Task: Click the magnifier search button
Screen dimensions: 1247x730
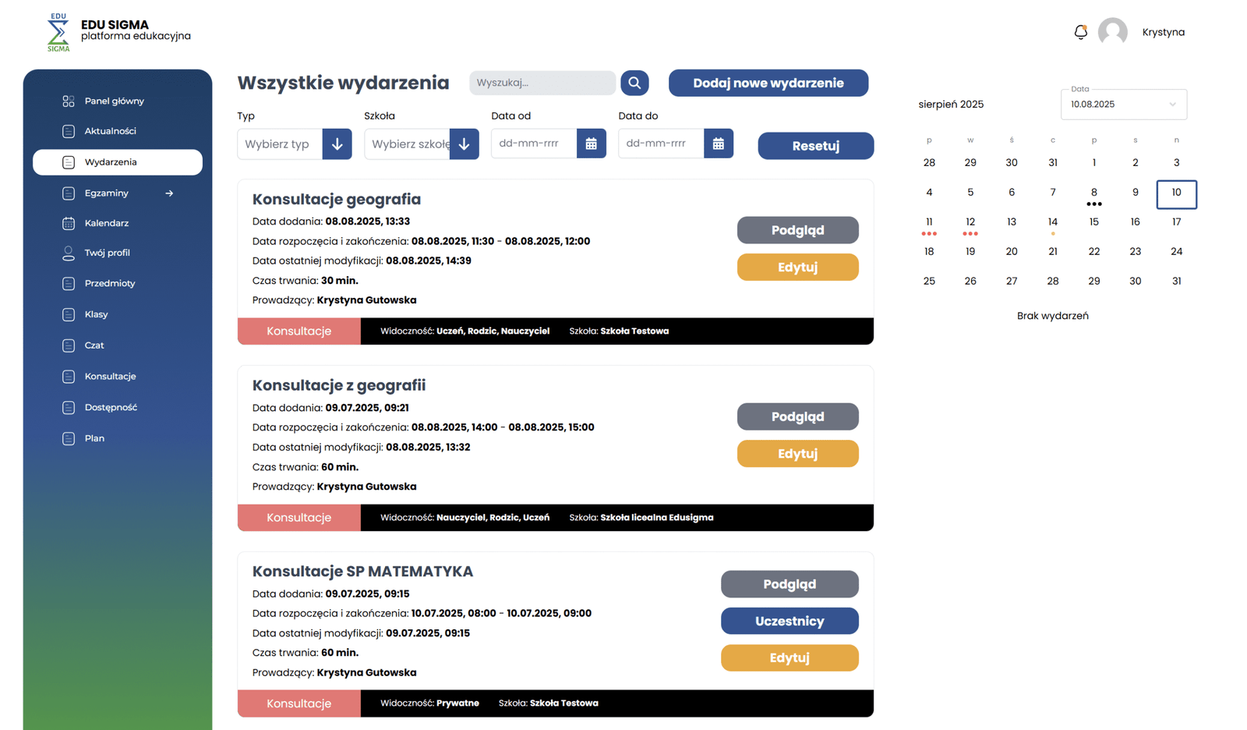Action: (634, 83)
